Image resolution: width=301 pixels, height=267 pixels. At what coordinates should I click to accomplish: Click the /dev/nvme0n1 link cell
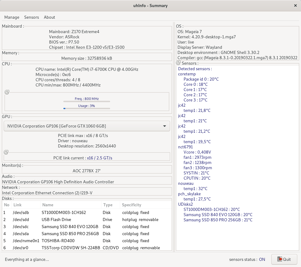click(26, 241)
